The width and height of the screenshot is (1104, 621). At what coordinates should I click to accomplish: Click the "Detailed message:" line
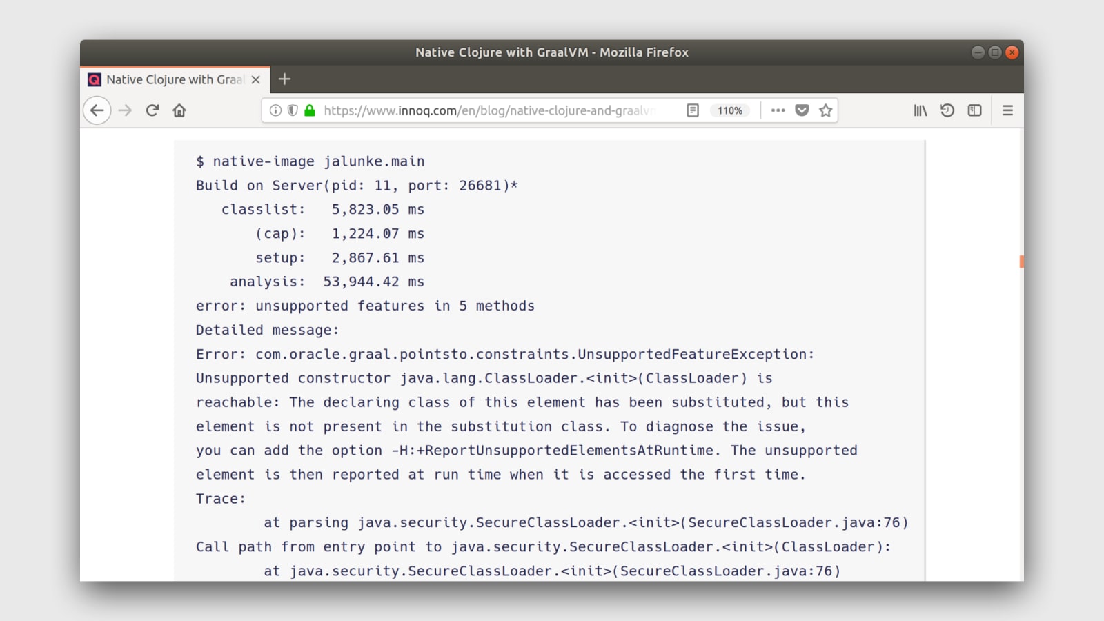click(268, 331)
